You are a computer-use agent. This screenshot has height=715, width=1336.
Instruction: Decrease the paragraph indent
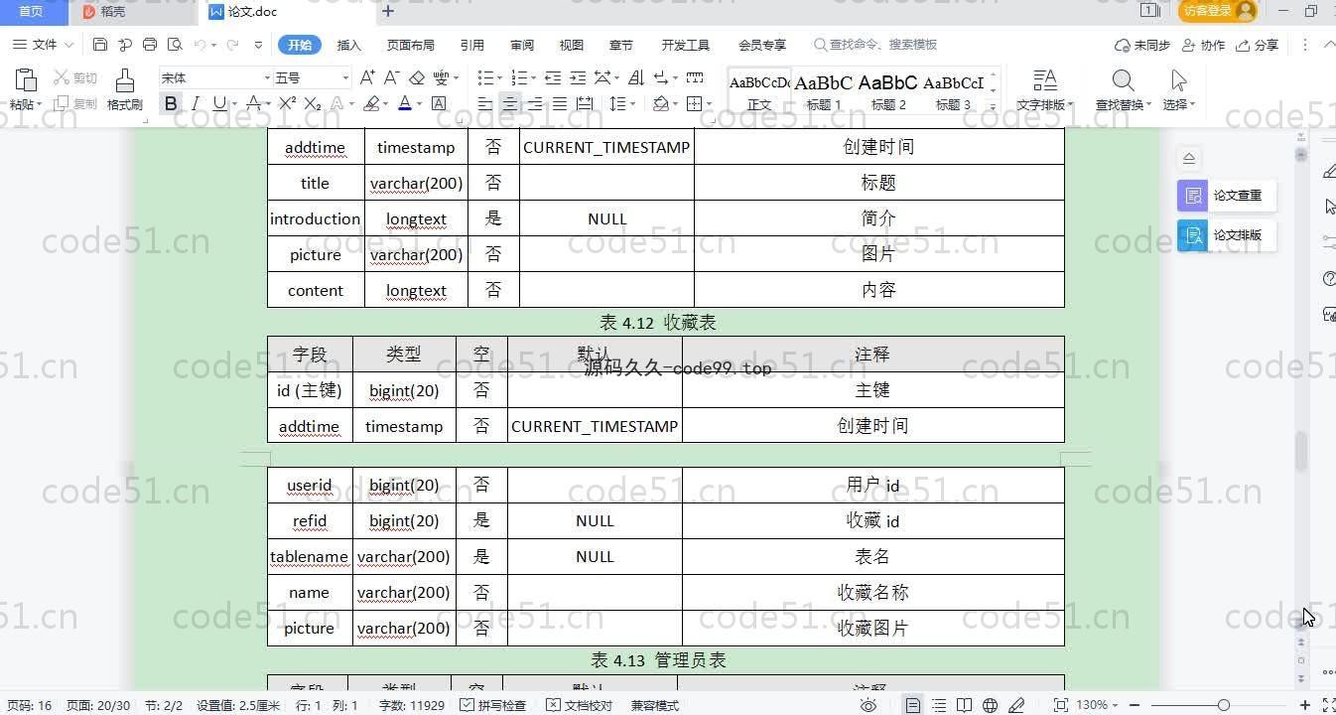pyautogui.click(x=553, y=77)
